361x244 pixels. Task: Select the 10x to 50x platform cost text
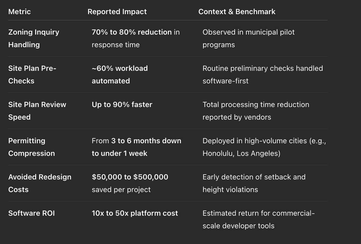coord(135,213)
